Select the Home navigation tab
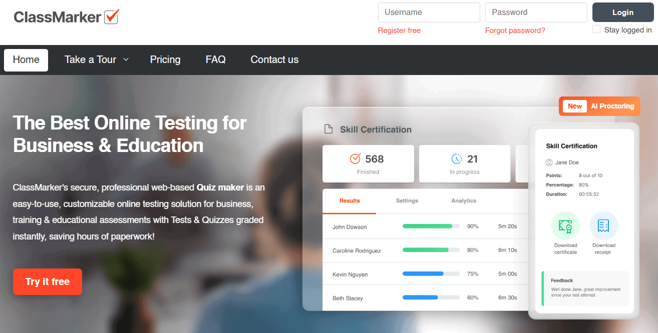The image size is (658, 333). [26, 60]
